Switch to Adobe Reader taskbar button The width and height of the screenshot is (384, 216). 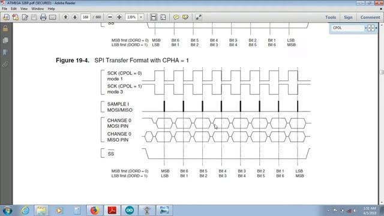click(x=112, y=211)
